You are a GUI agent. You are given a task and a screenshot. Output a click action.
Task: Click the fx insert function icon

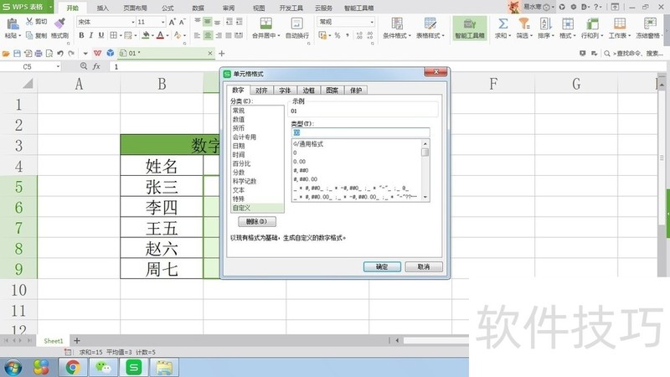96,66
